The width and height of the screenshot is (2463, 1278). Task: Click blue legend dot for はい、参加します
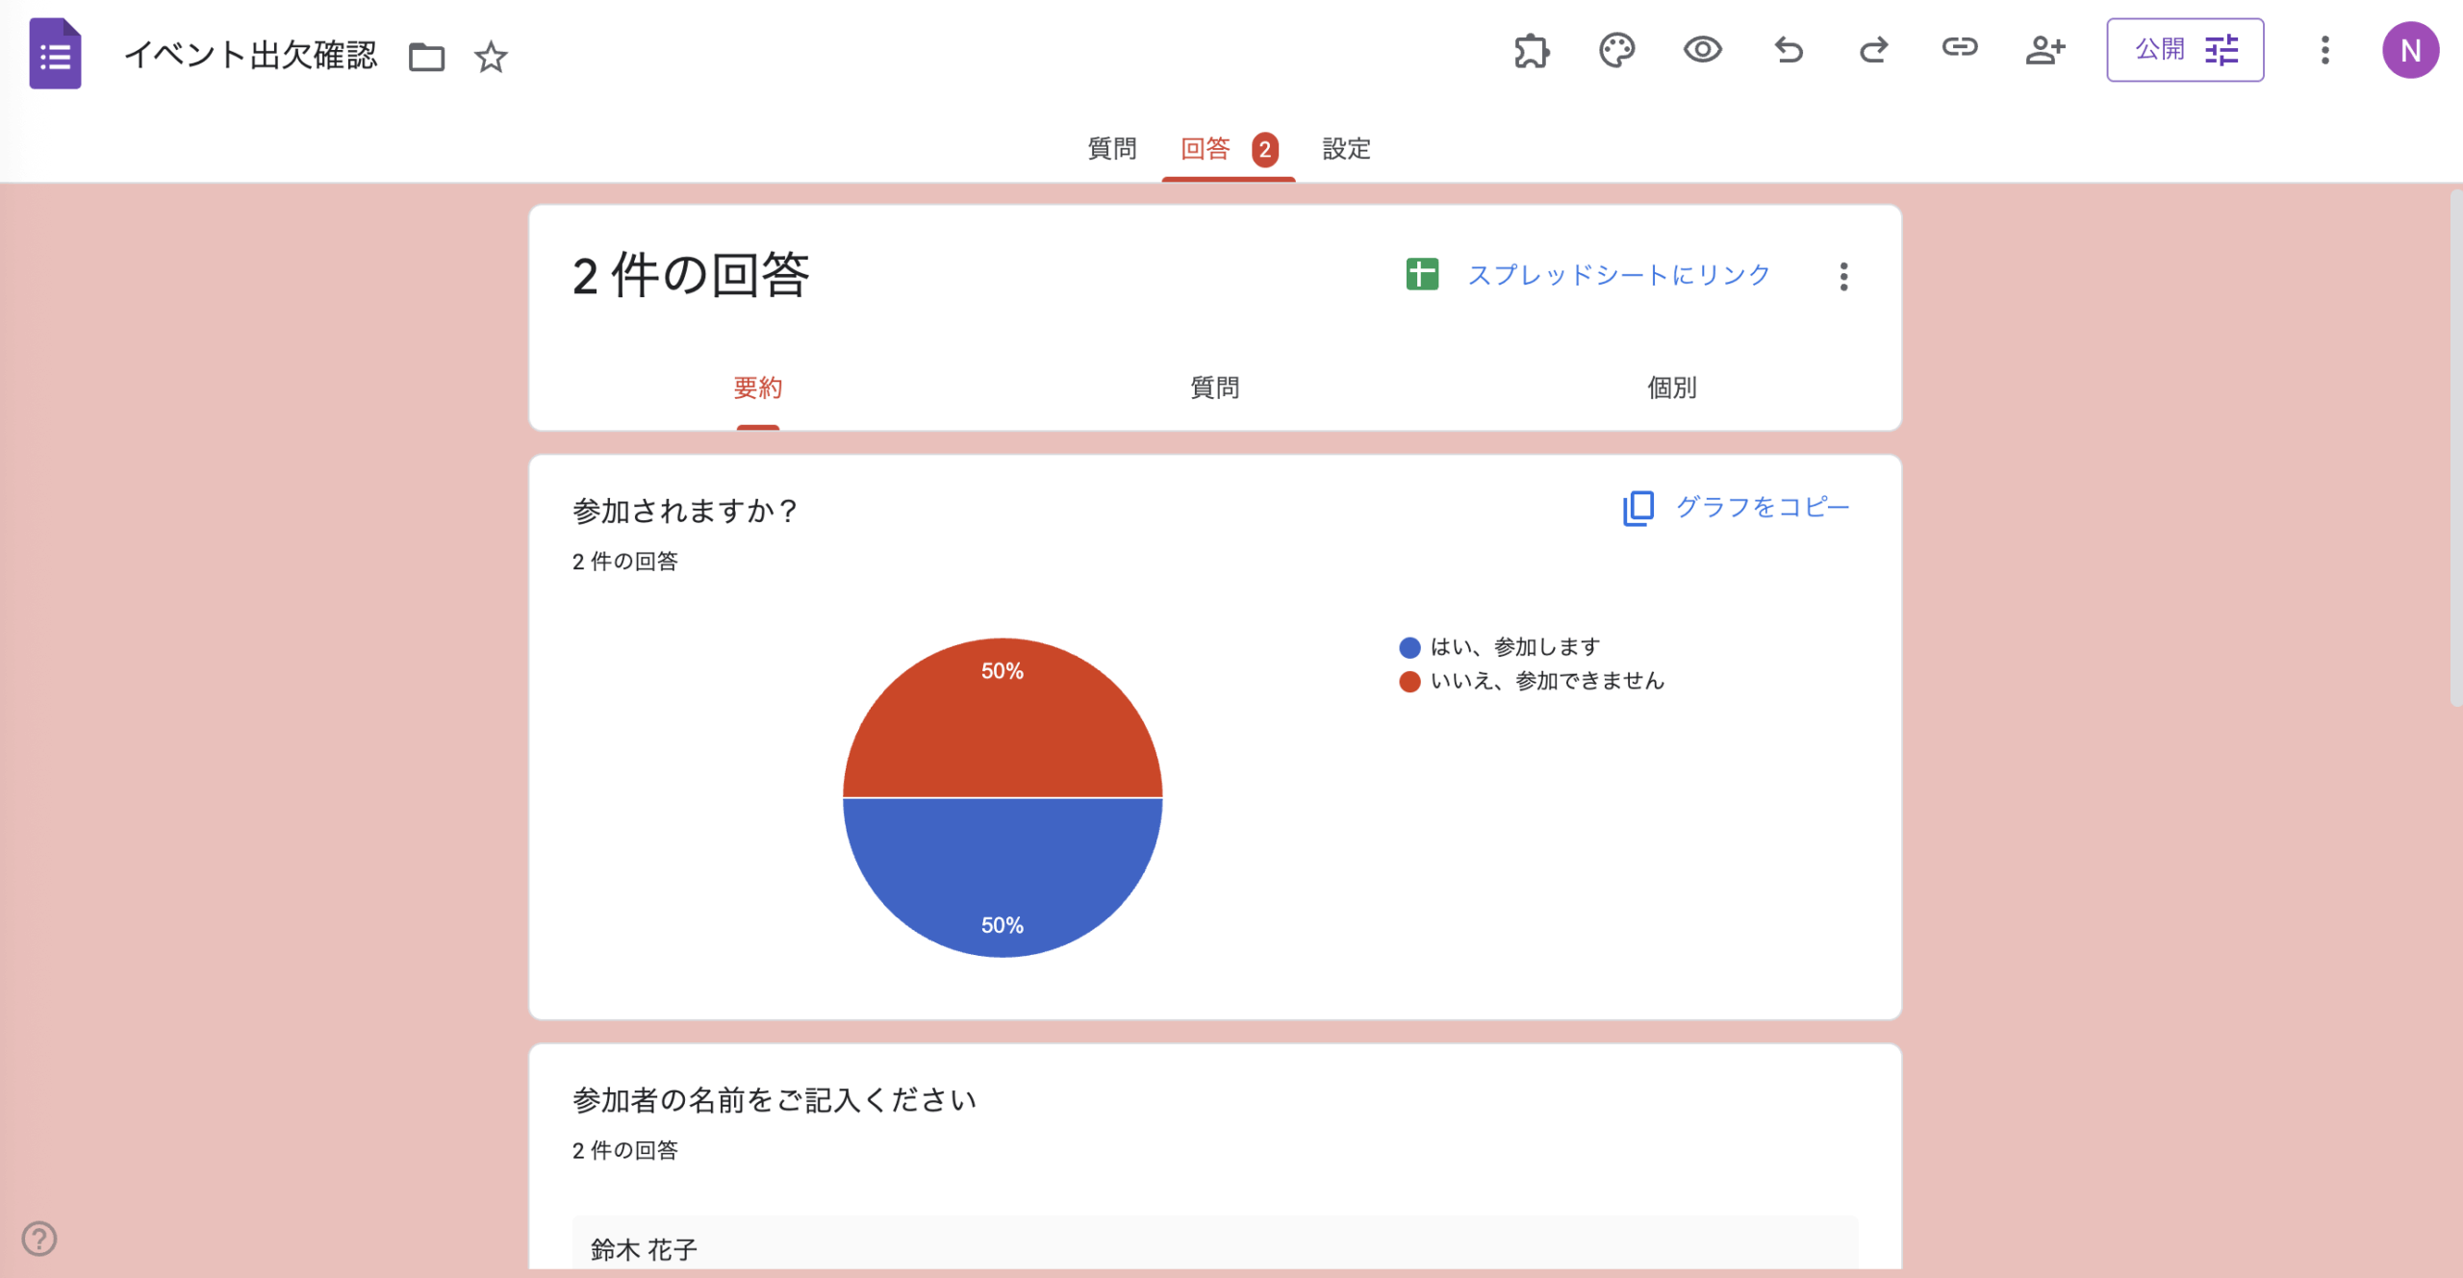tap(1409, 647)
